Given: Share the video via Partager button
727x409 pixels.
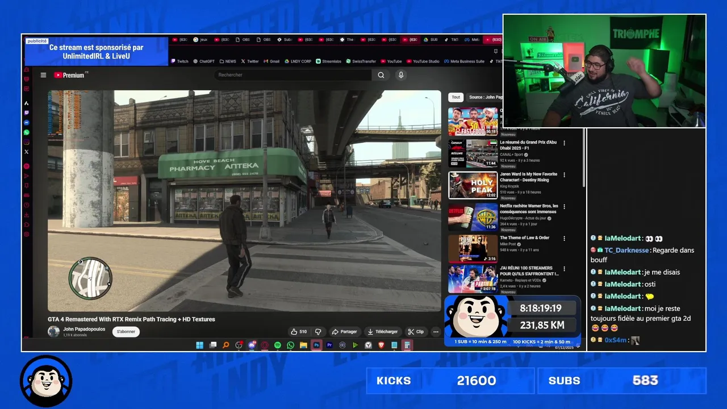Looking at the screenshot, I should click(x=345, y=332).
